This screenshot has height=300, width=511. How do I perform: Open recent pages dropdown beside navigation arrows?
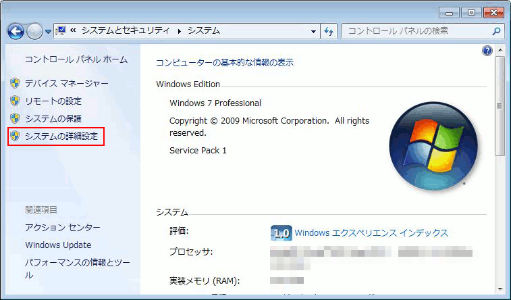[48, 32]
